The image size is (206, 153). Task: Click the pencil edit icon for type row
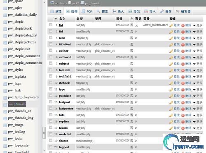point(171,90)
